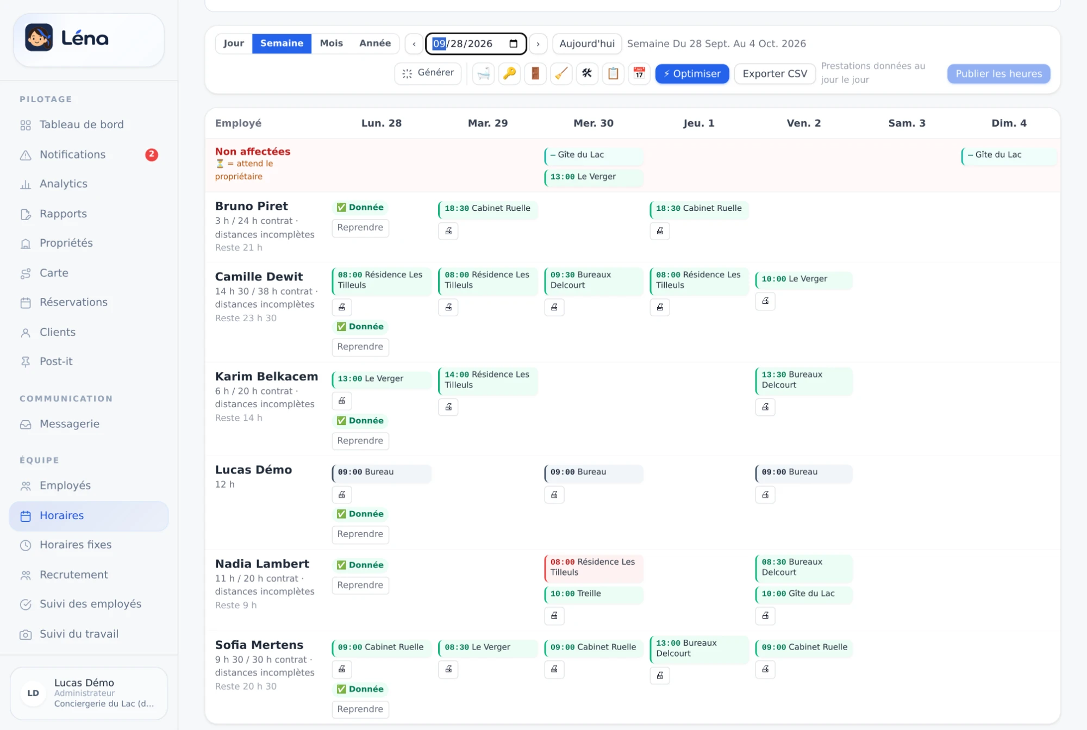Screen dimensions: 1087x730
Task: Print Sofia Mertens' Thursday Bureaux Delcourt shift
Action: [x=660, y=675]
